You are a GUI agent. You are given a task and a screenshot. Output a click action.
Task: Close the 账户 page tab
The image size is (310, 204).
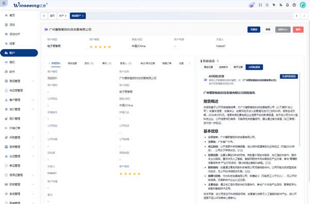pos(66,16)
